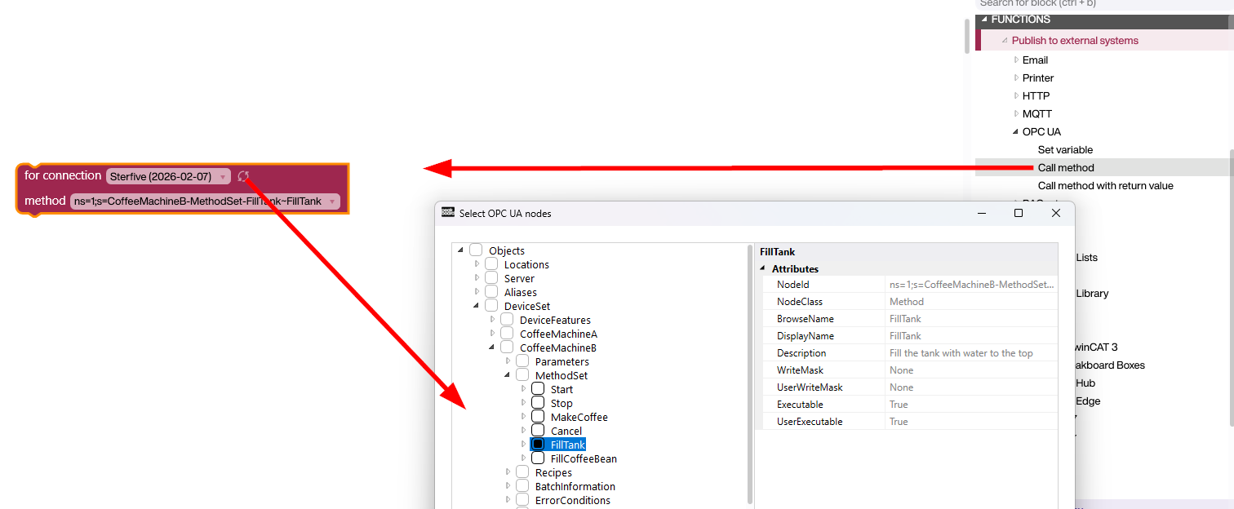Expand the MQTT category
1234x509 pixels.
coord(1016,114)
